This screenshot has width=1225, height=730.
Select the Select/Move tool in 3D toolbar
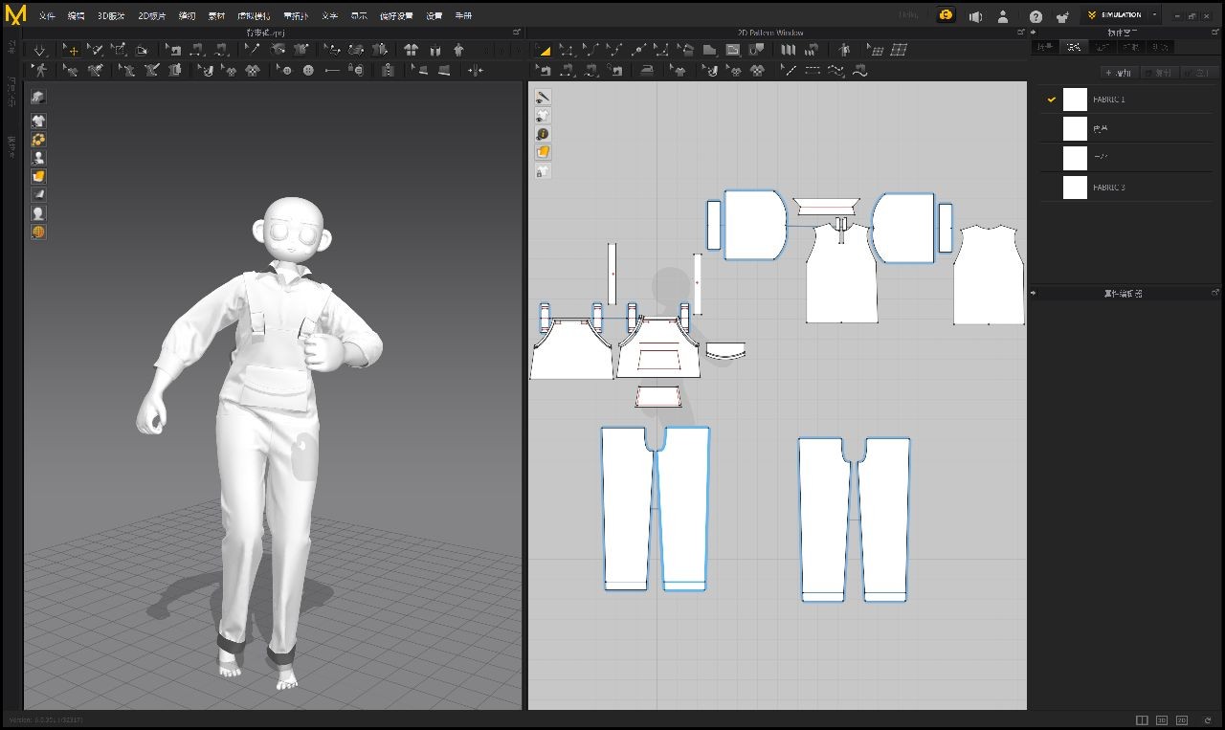click(71, 50)
